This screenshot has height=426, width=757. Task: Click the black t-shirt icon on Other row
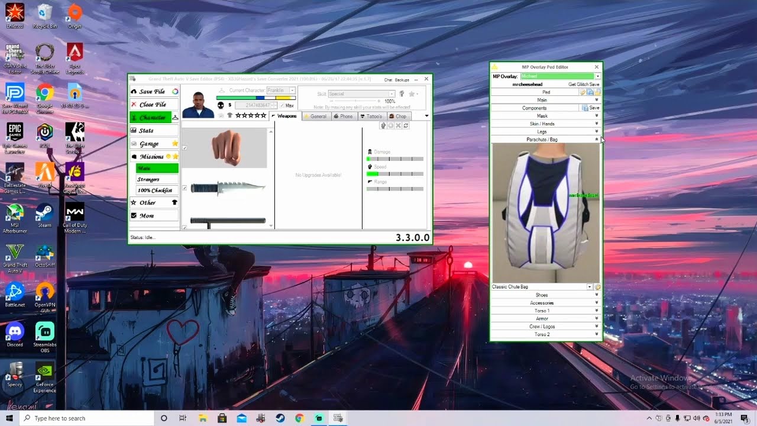174,202
